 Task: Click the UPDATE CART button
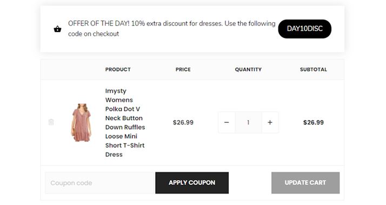[x=305, y=183]
